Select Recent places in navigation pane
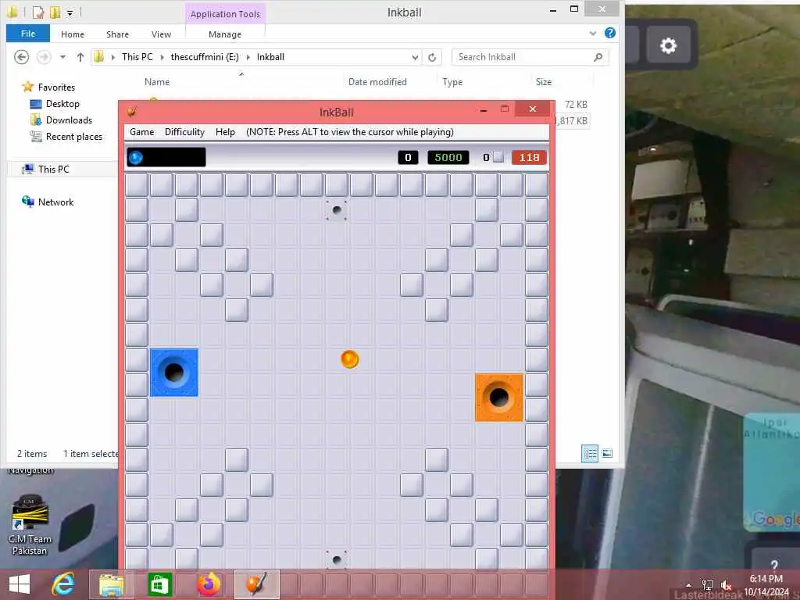 73,136
